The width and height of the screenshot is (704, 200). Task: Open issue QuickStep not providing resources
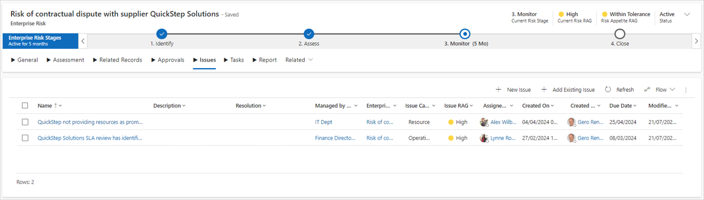coord(90,122)
